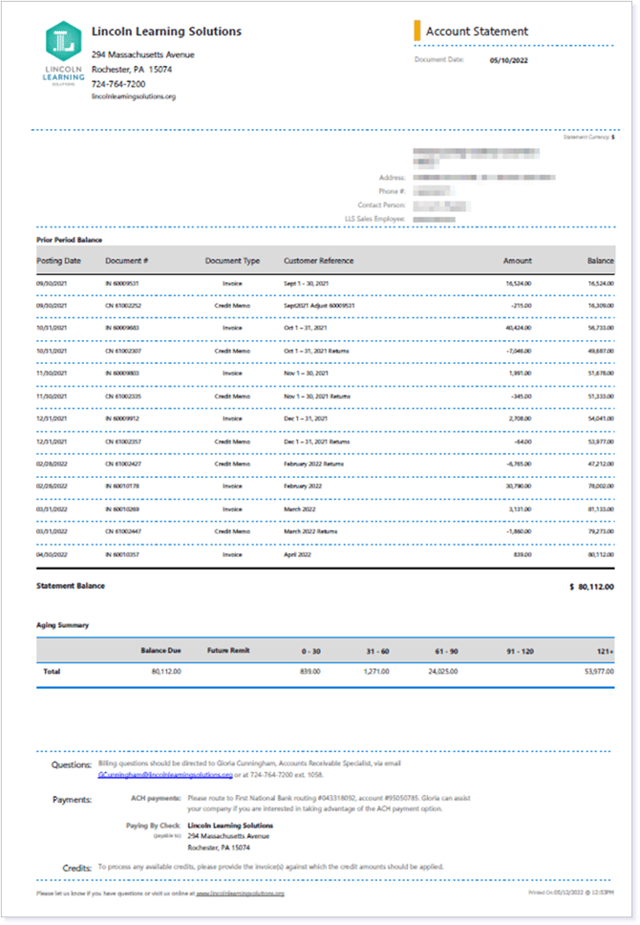This screenshot has width=640, height=925.
Task: Select document number IN 60009531
Action: [x=122, y=284]
